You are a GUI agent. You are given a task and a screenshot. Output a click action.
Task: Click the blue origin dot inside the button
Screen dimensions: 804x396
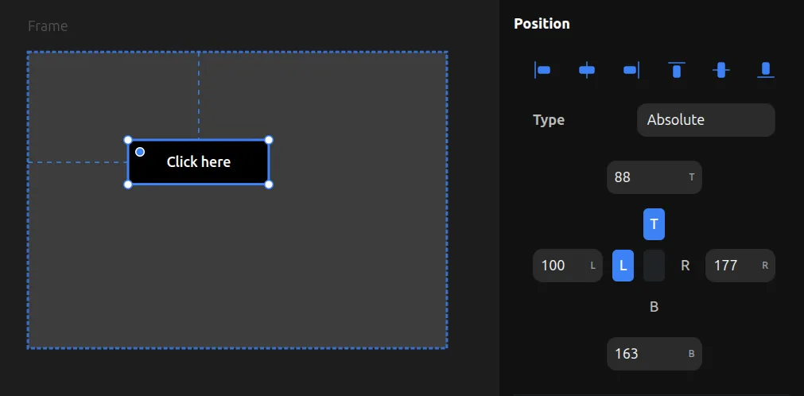pos(140,152)
